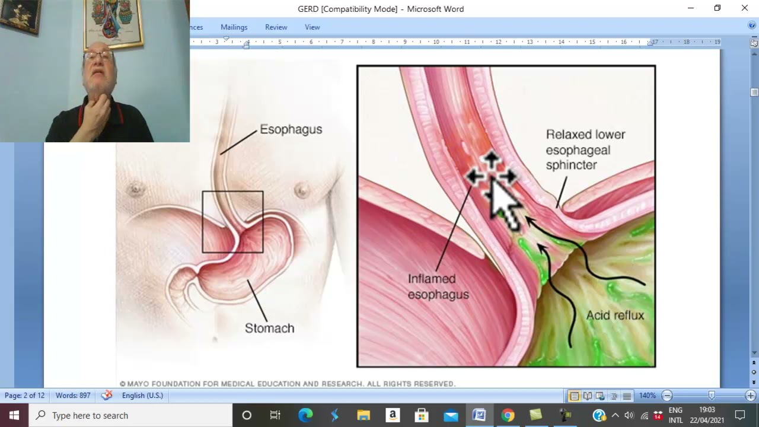
Task: Click the Select Browse Object button
Action: click(x=754, y=372)
